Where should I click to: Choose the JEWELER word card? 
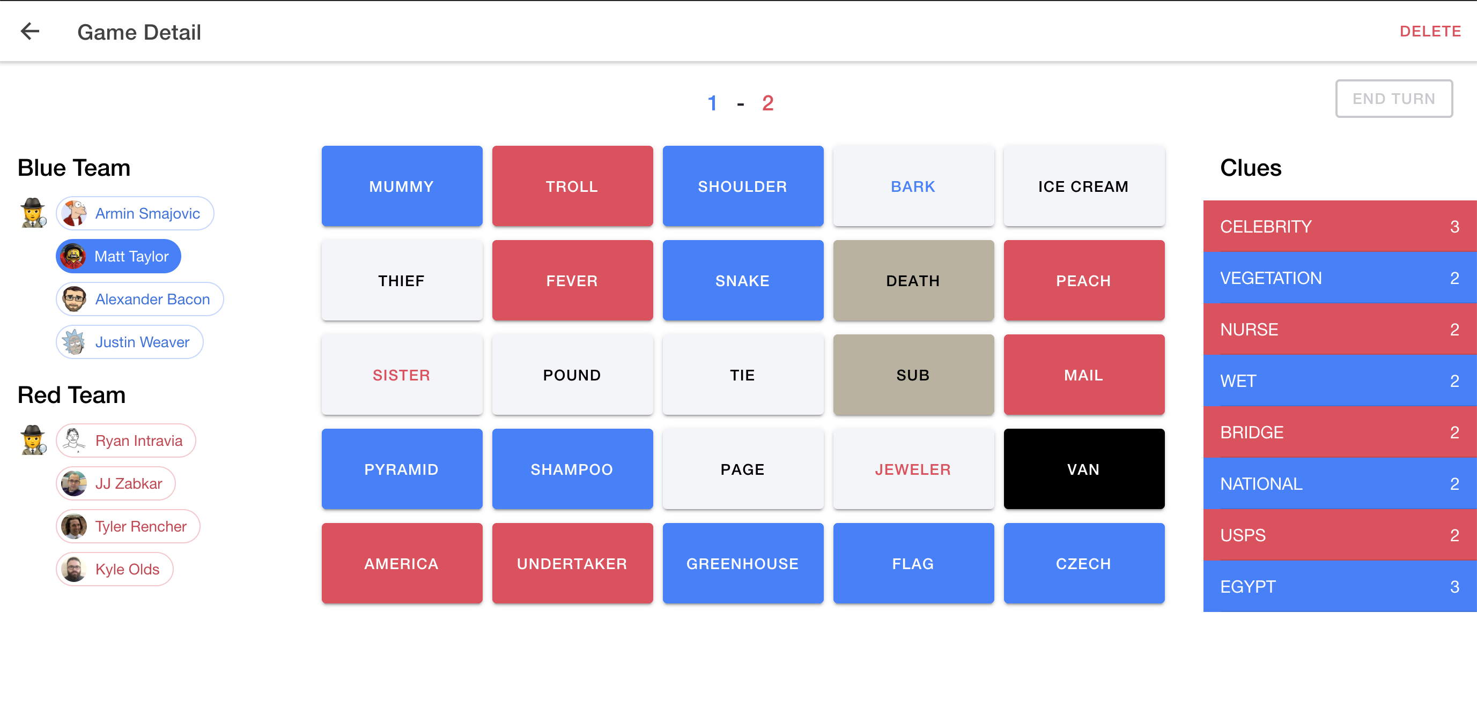(x=913, y=469)
